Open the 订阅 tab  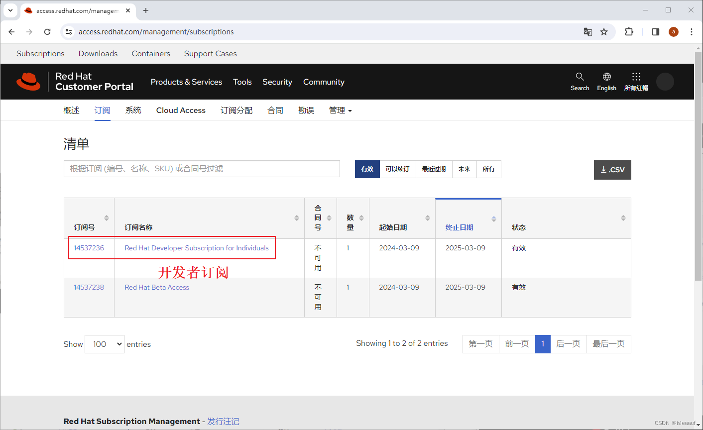tap(103, 110)
